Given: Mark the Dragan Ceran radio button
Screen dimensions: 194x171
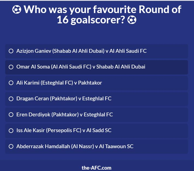Looking at the screenshot, I should 11,99.
